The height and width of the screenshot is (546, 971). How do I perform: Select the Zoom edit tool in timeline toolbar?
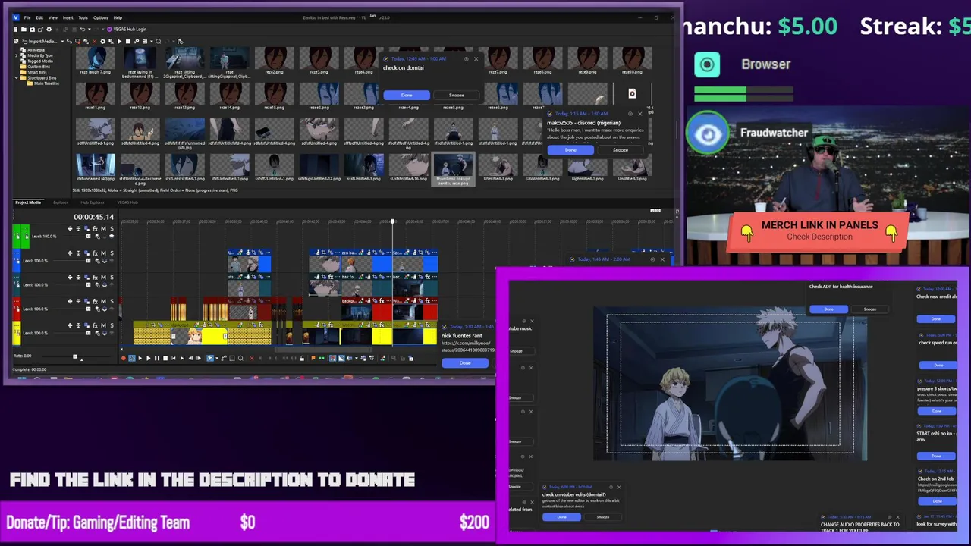tap(240, 358)
